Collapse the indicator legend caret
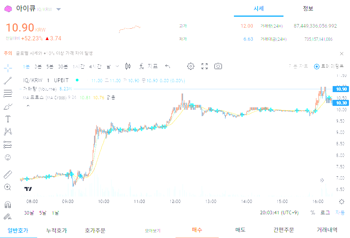 28,106
